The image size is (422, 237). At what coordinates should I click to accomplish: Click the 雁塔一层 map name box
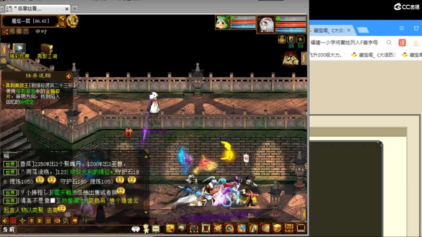tap(30, 21)
